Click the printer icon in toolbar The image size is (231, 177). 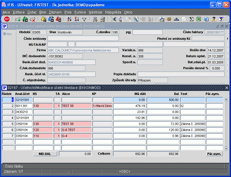(95, 19)
